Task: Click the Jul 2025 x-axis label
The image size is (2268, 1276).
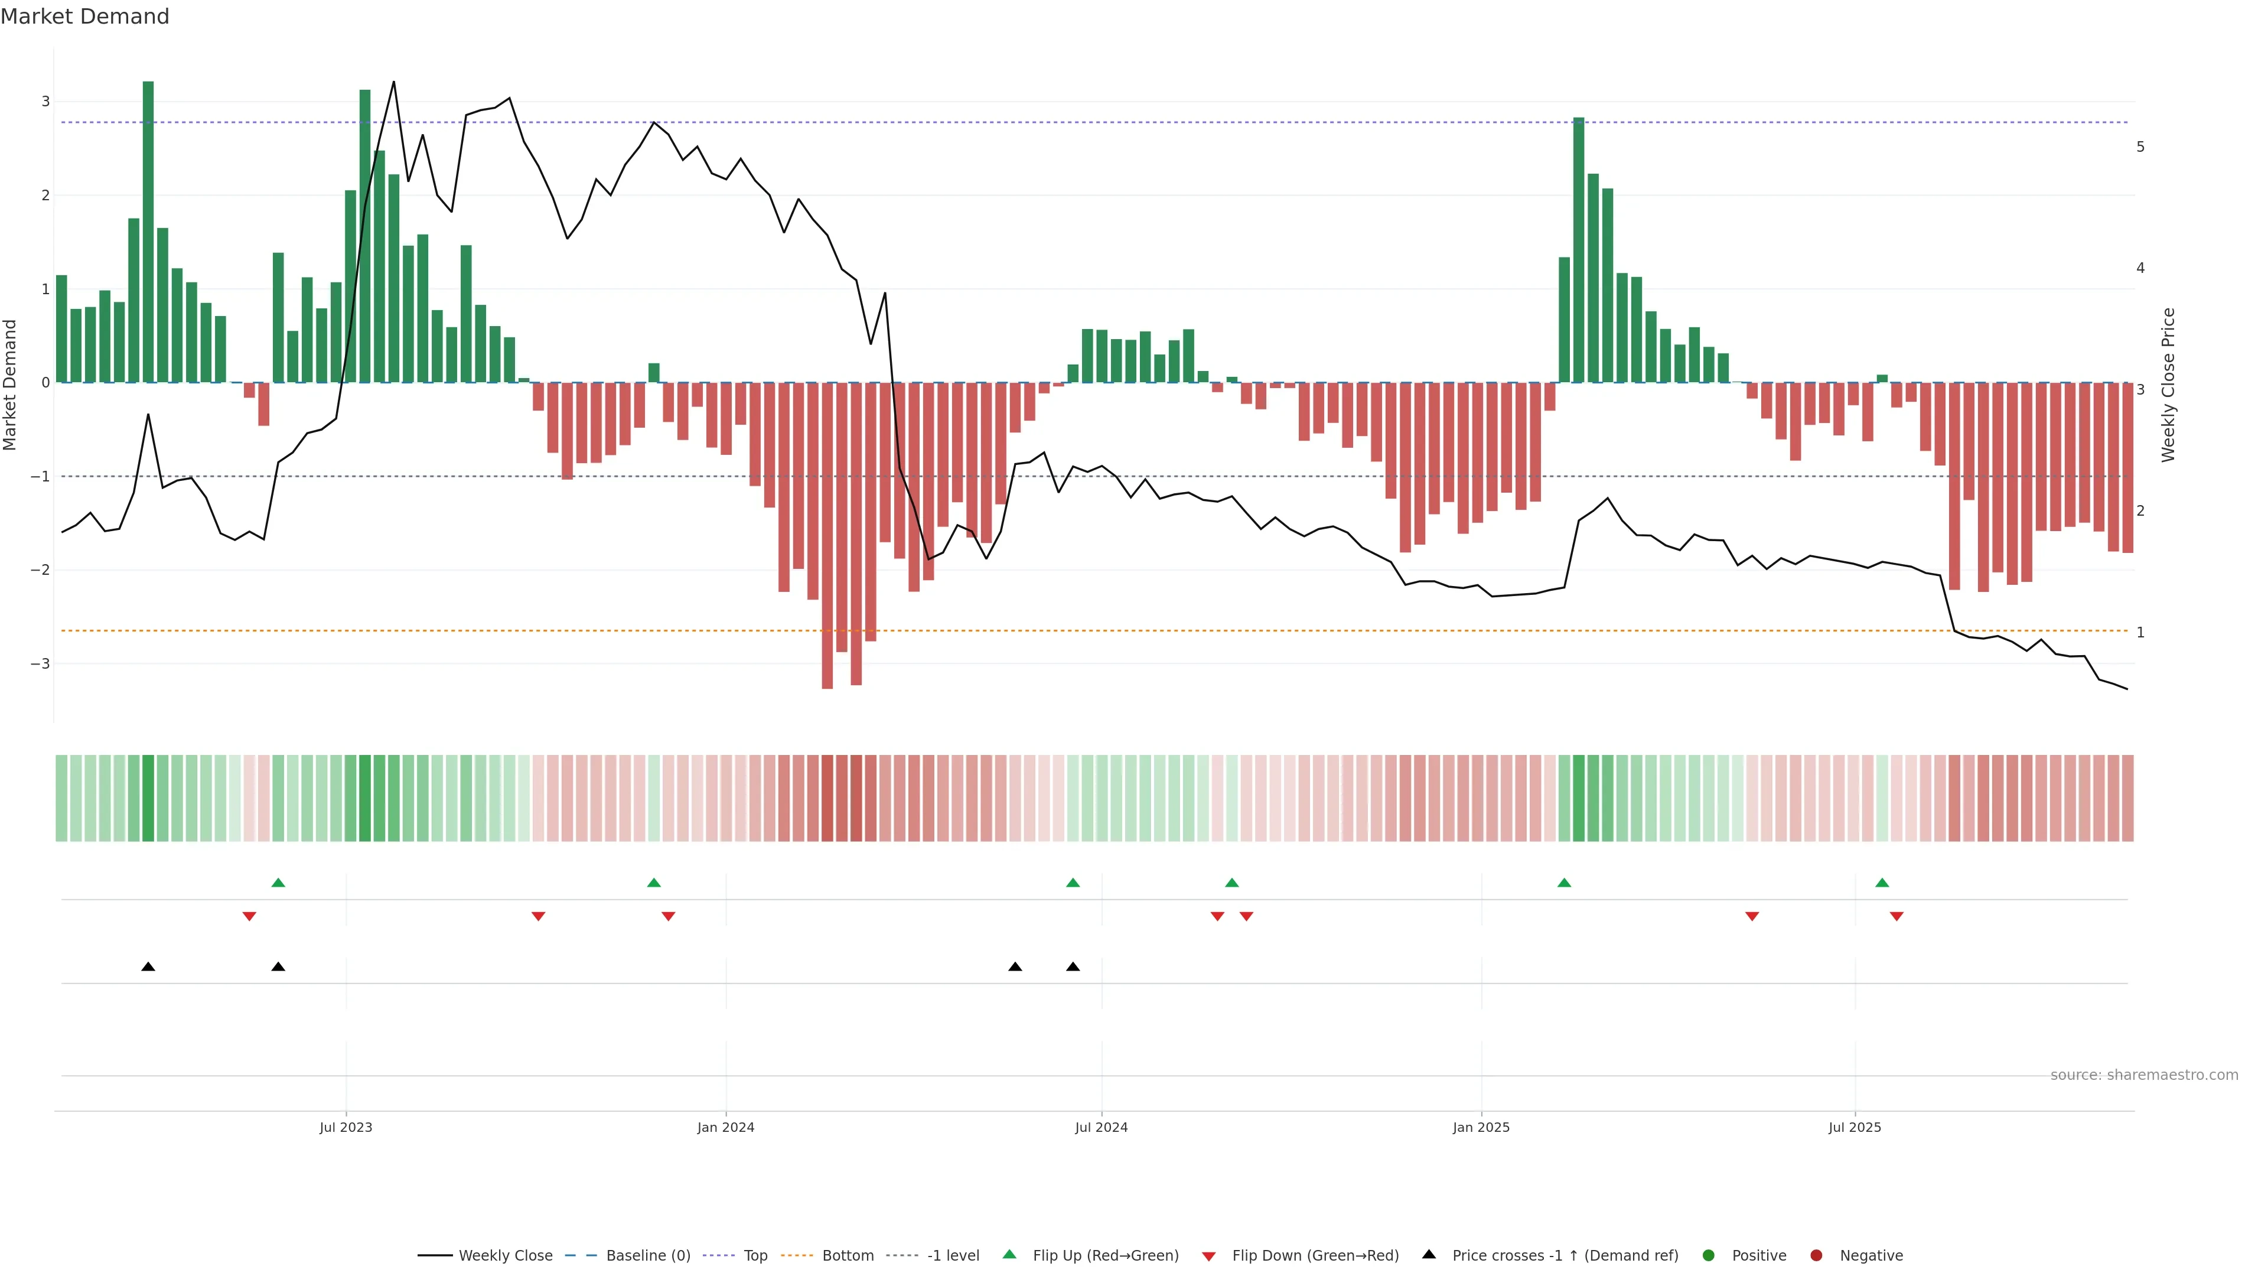Action: (x=1854, y=1127)
